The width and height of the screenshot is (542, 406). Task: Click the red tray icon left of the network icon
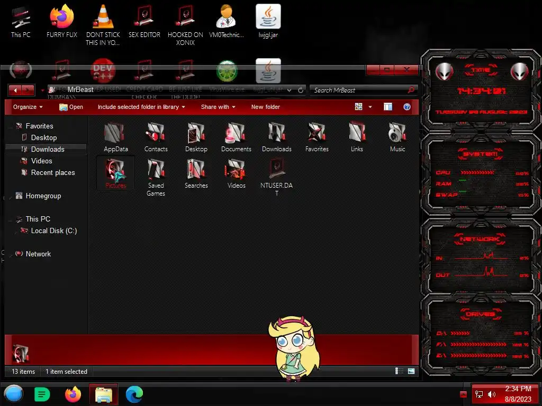(463, 394)
